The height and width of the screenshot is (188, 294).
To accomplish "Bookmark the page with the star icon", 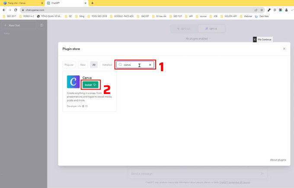I will point(262,10).
